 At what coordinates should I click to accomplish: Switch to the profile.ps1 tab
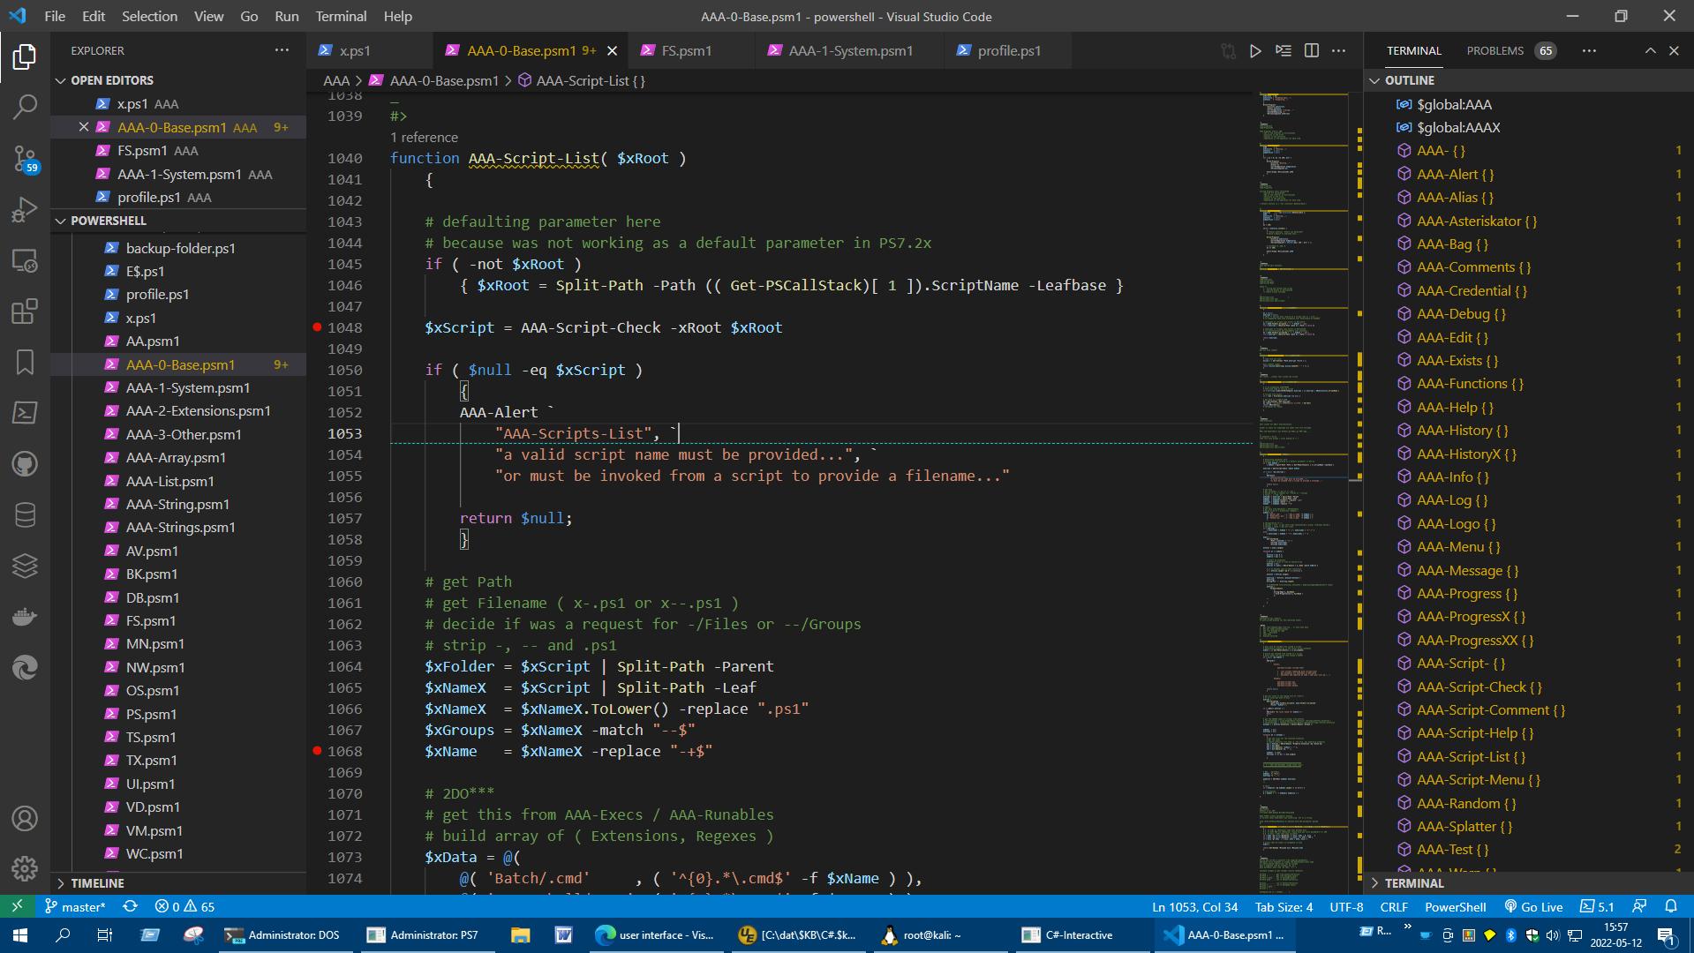pyautogui.click(x=1009, y=51)
